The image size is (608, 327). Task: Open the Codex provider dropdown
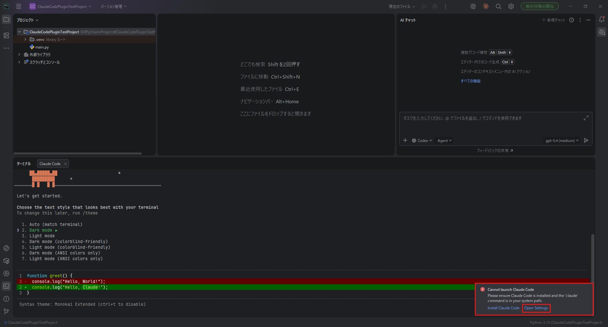[x=422, y=141]
